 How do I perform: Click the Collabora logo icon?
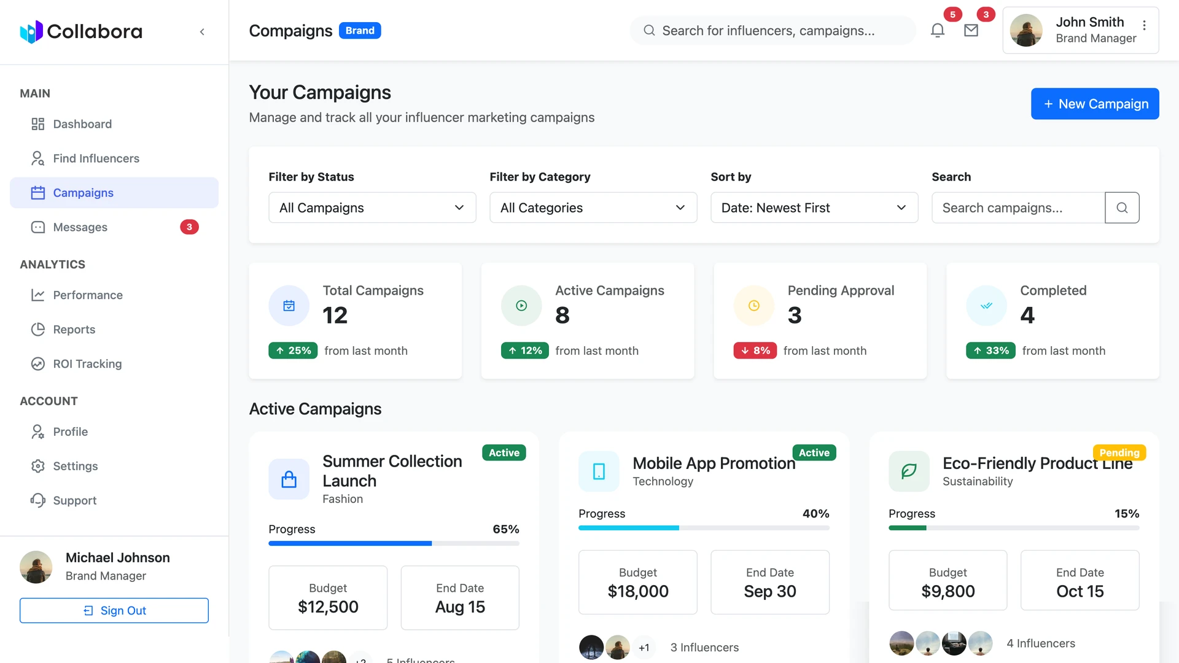coord(31,31)
